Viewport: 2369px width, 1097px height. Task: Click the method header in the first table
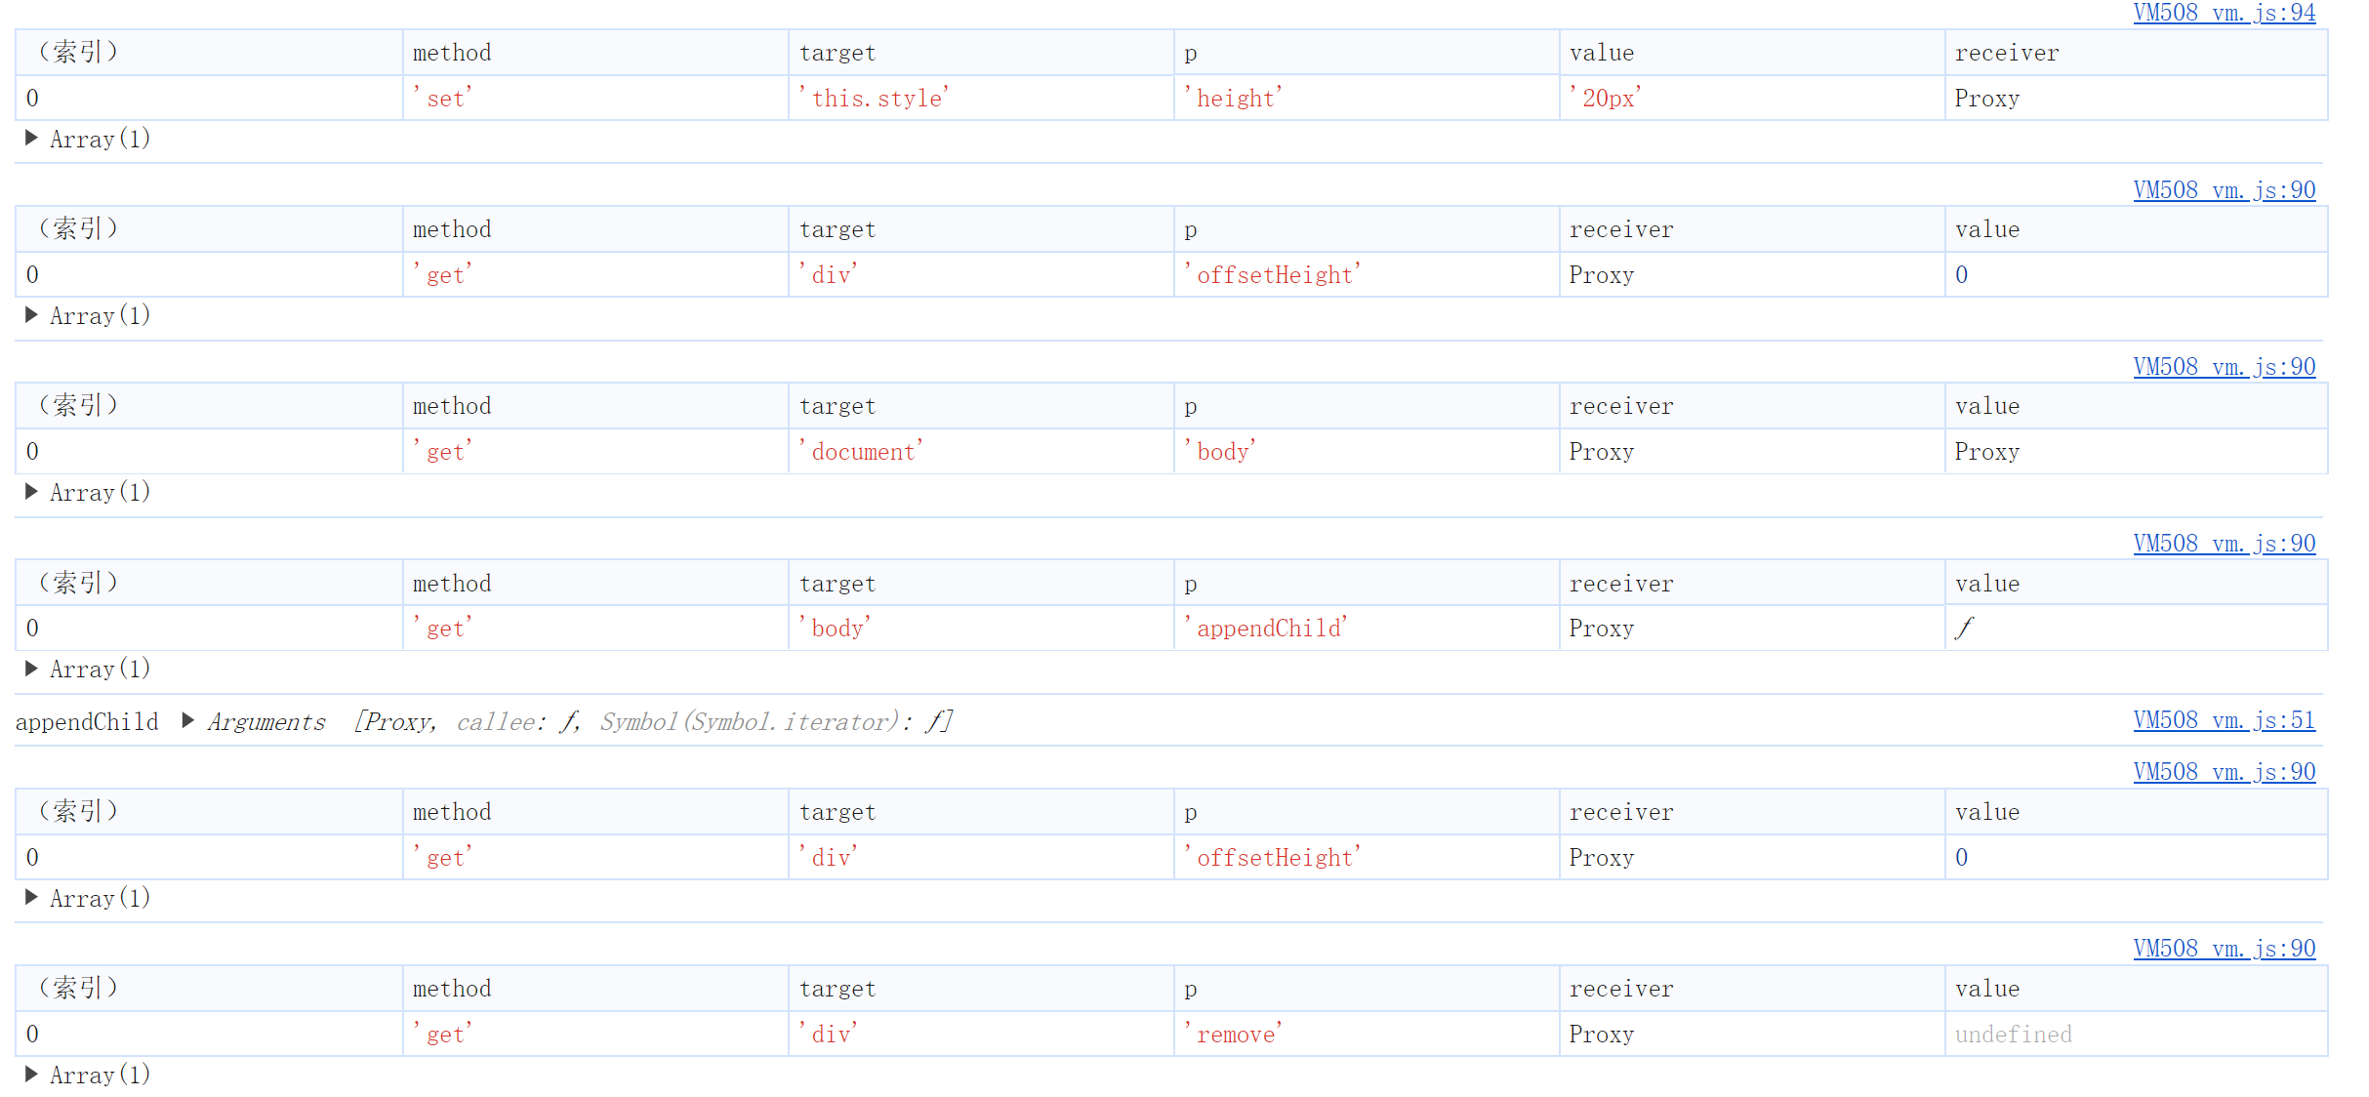(452, 53)
